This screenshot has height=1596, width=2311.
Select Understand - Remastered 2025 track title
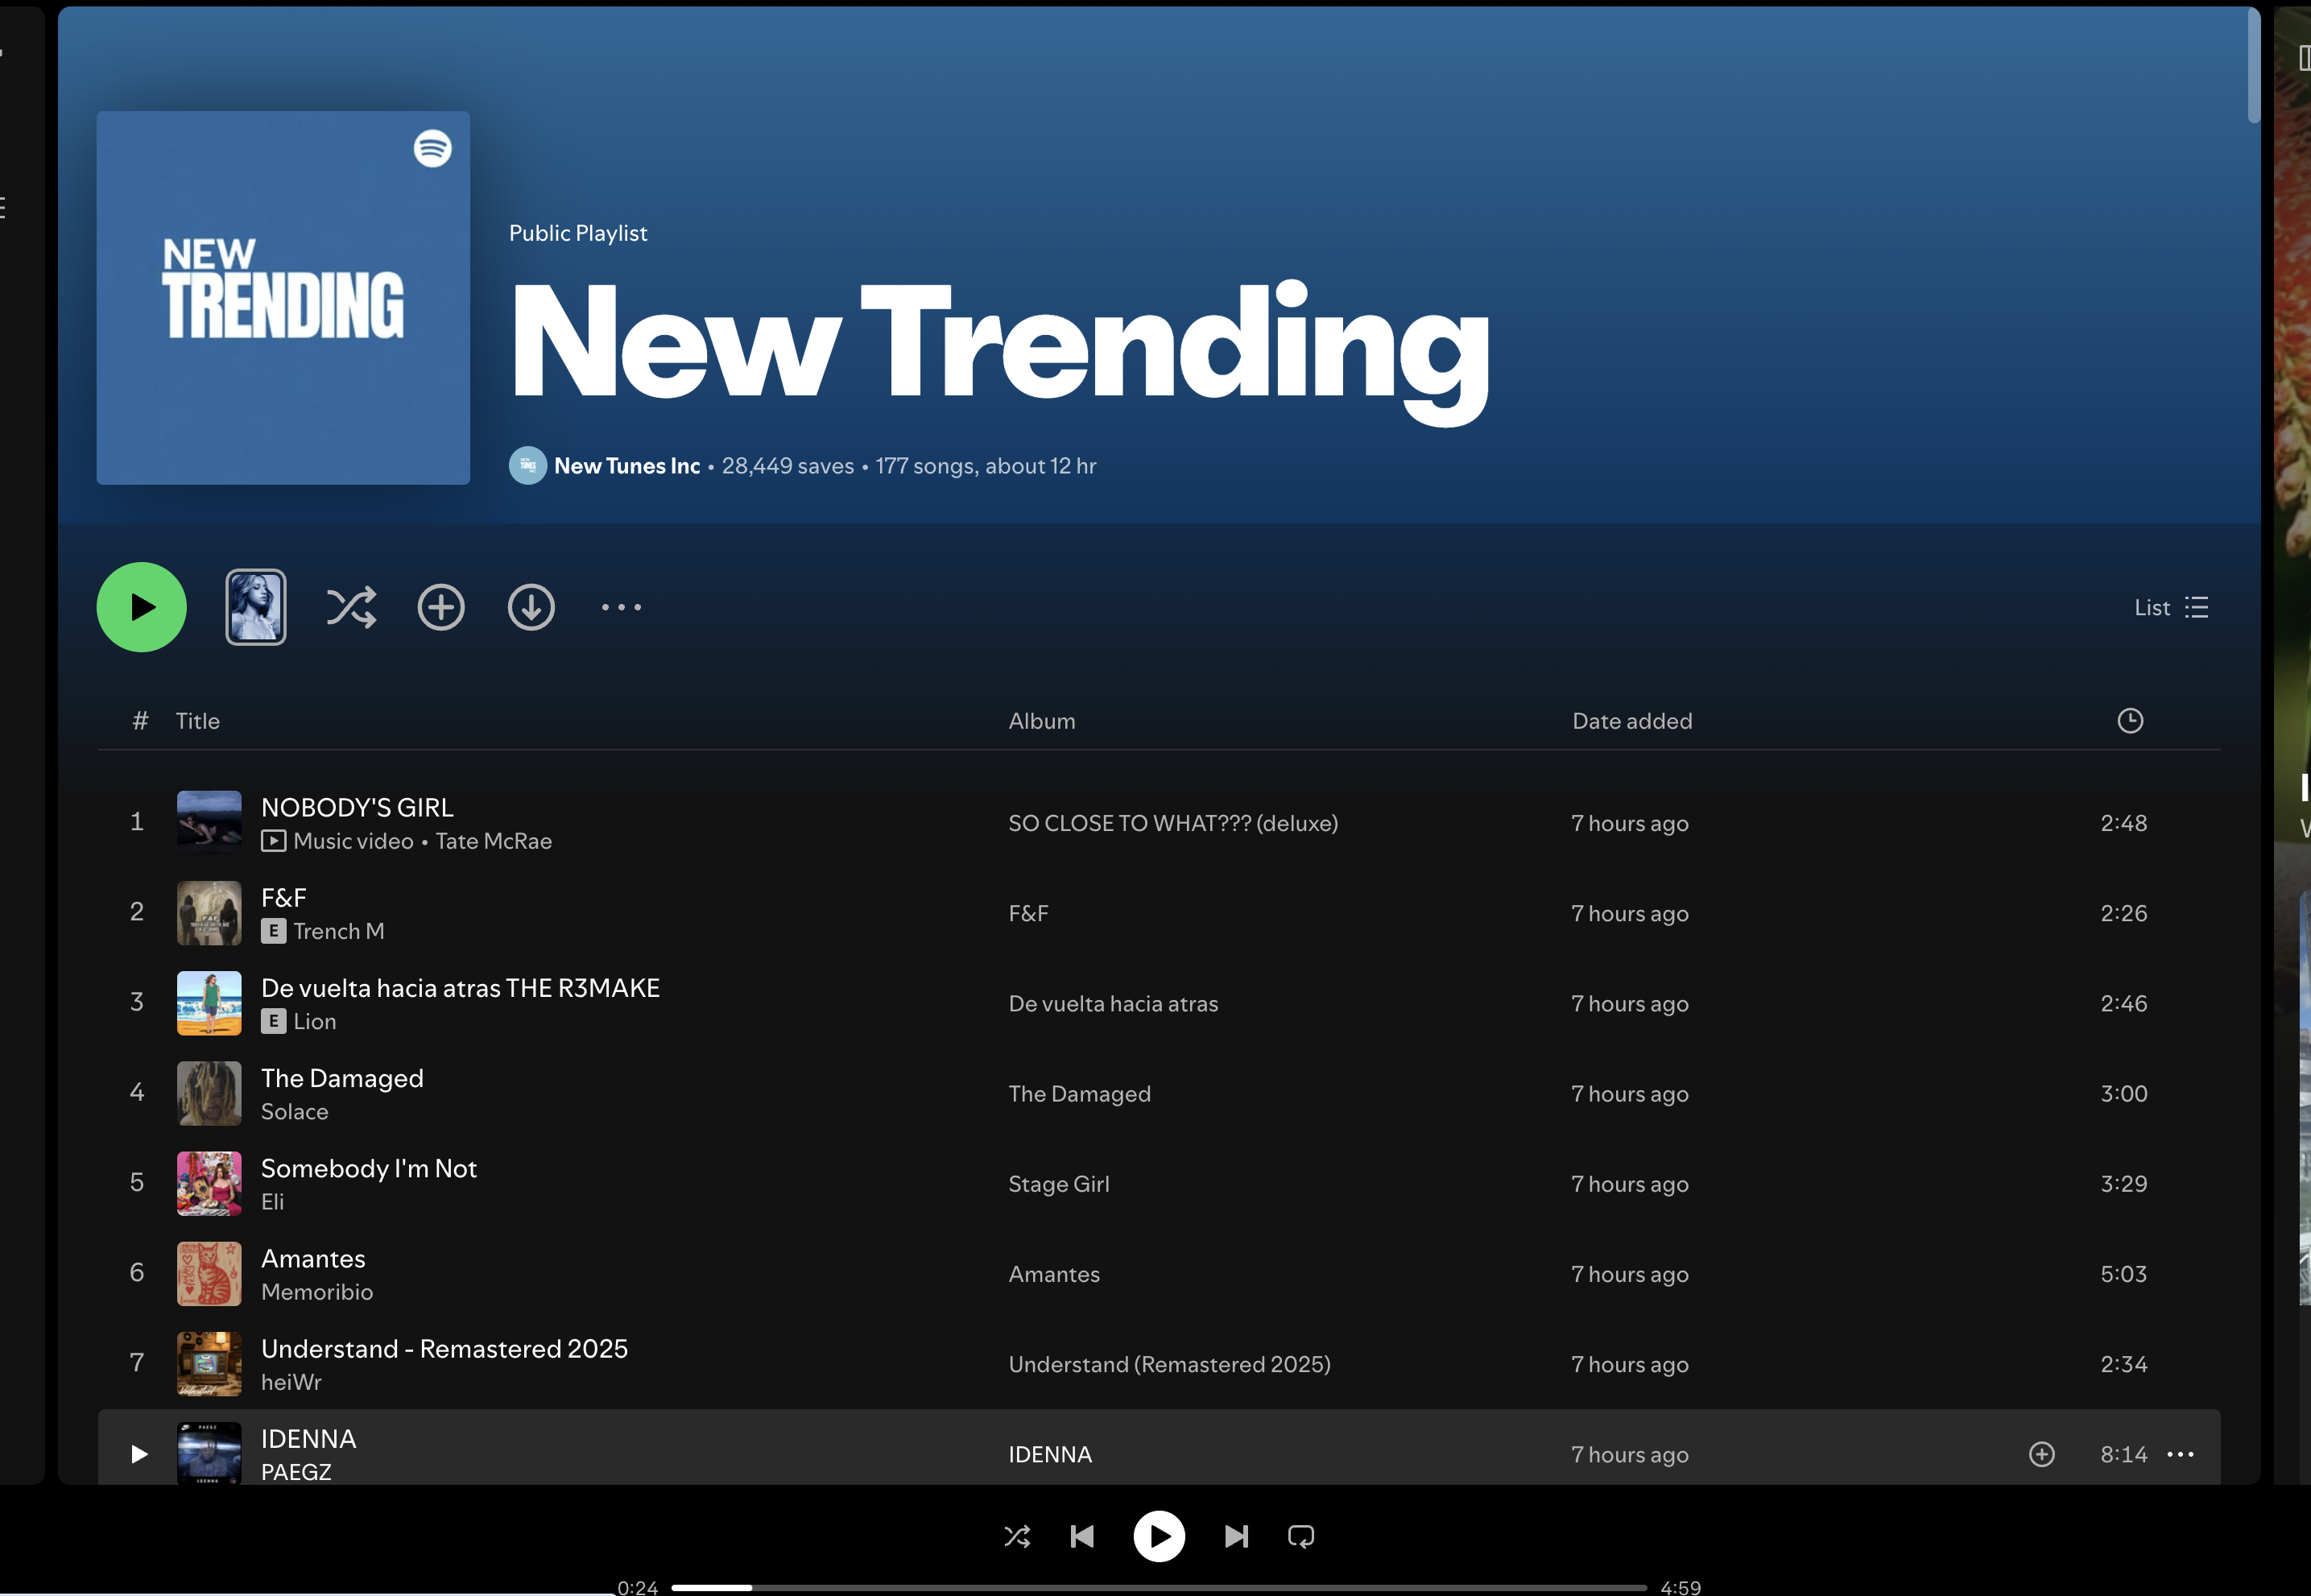pos(444,1348)
